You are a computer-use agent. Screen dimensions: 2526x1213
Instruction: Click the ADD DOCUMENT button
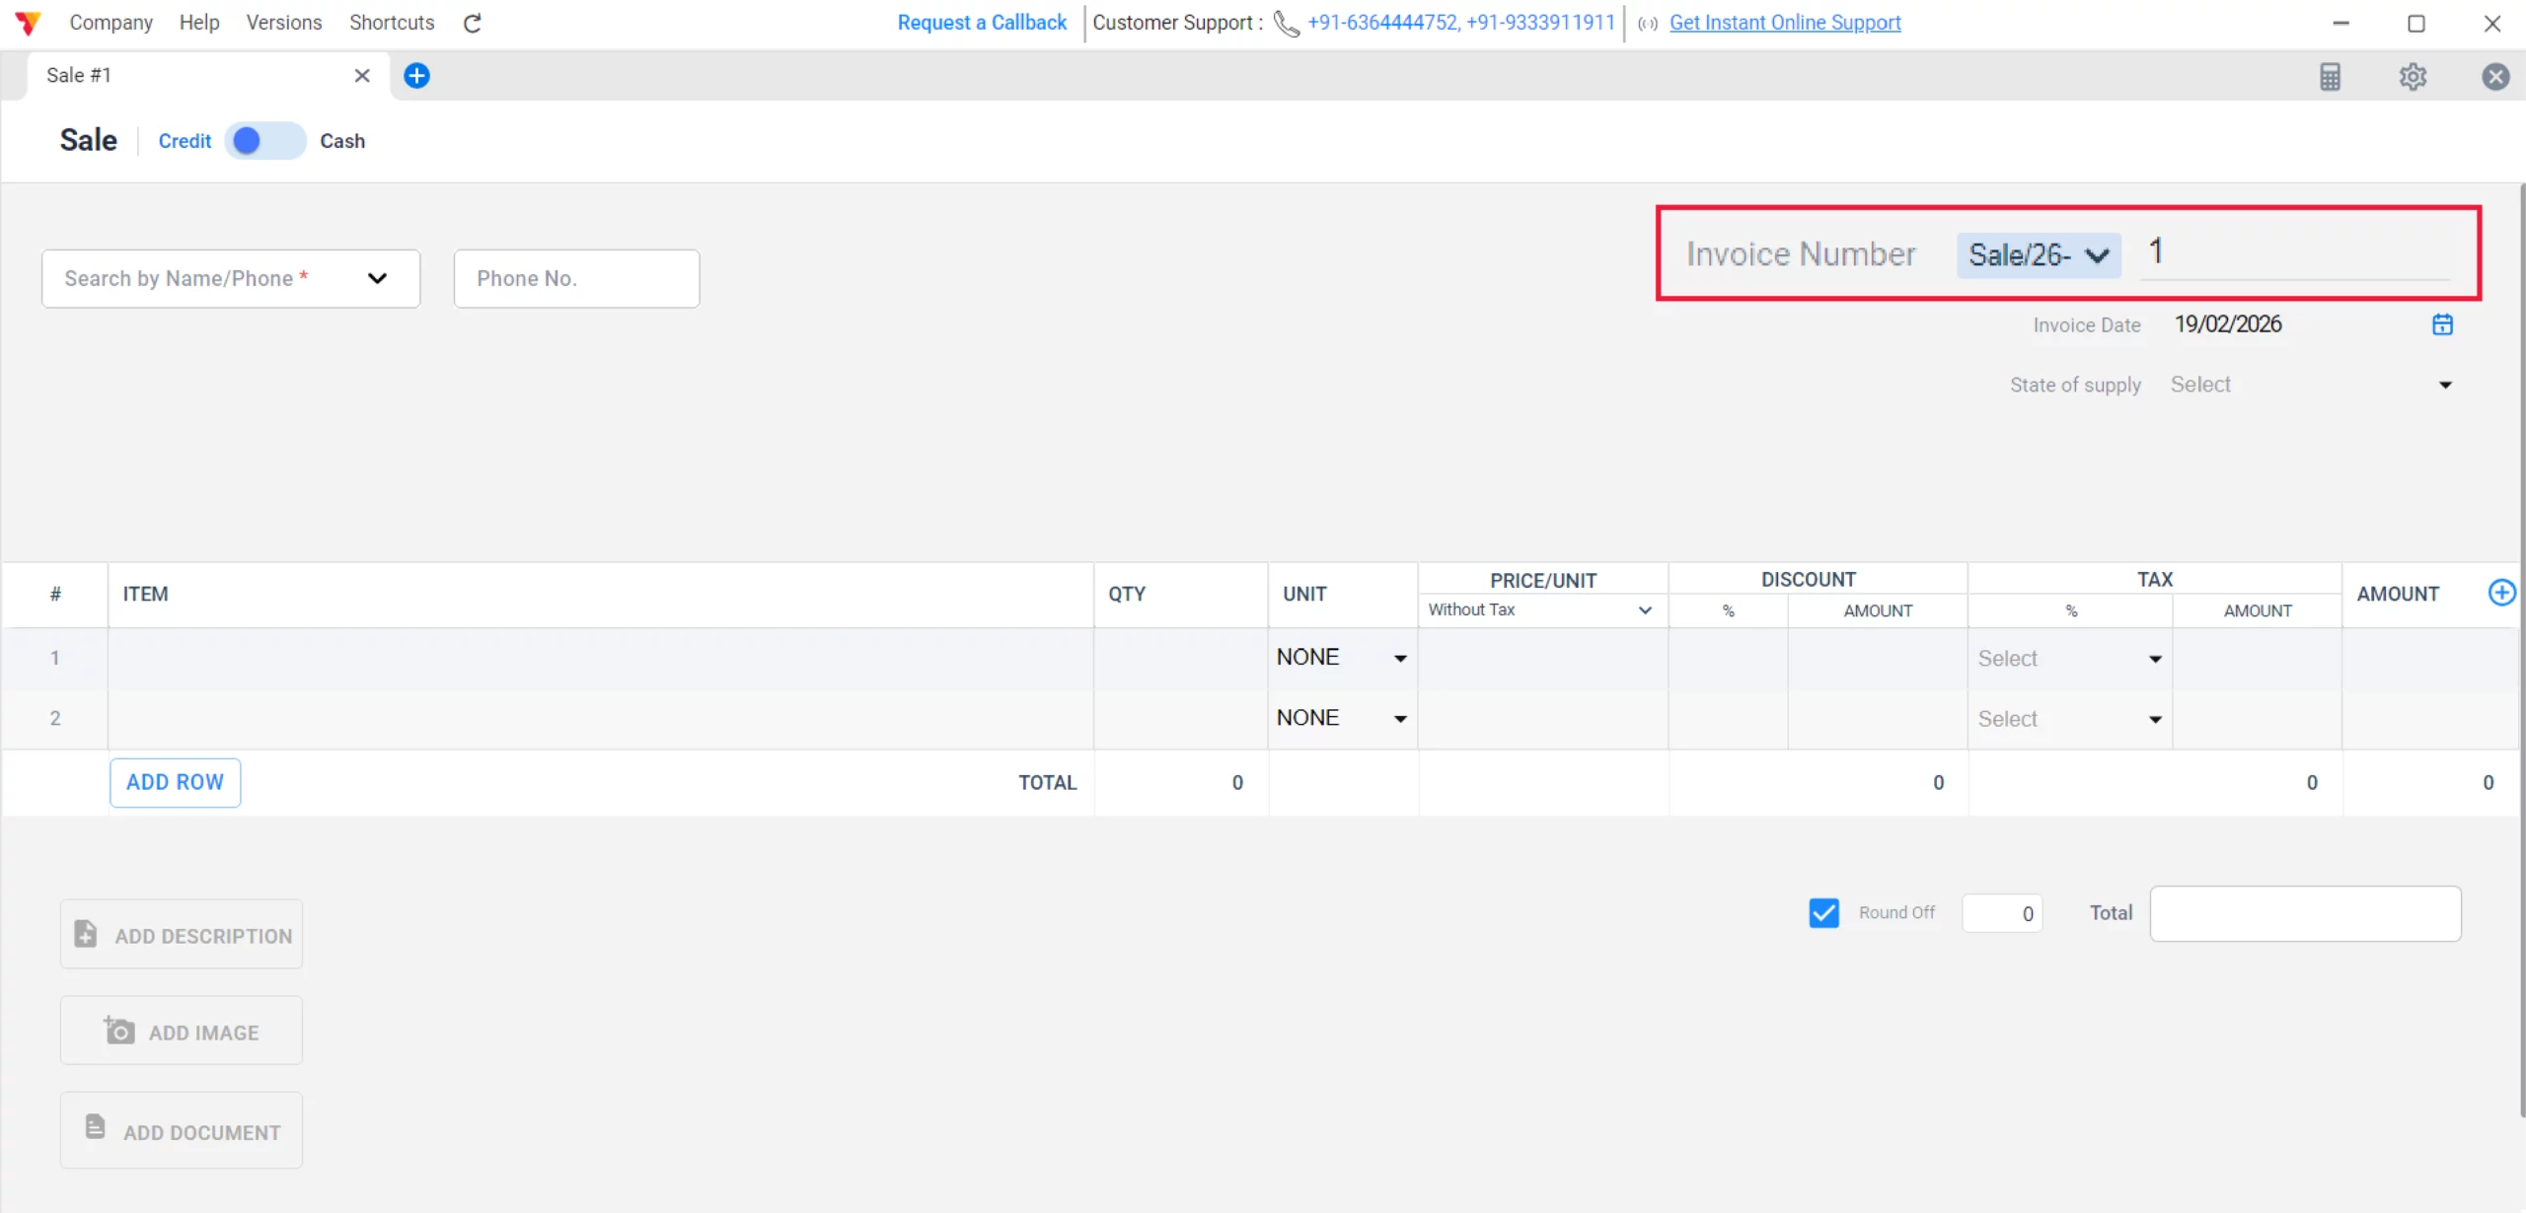(182, 1130)
